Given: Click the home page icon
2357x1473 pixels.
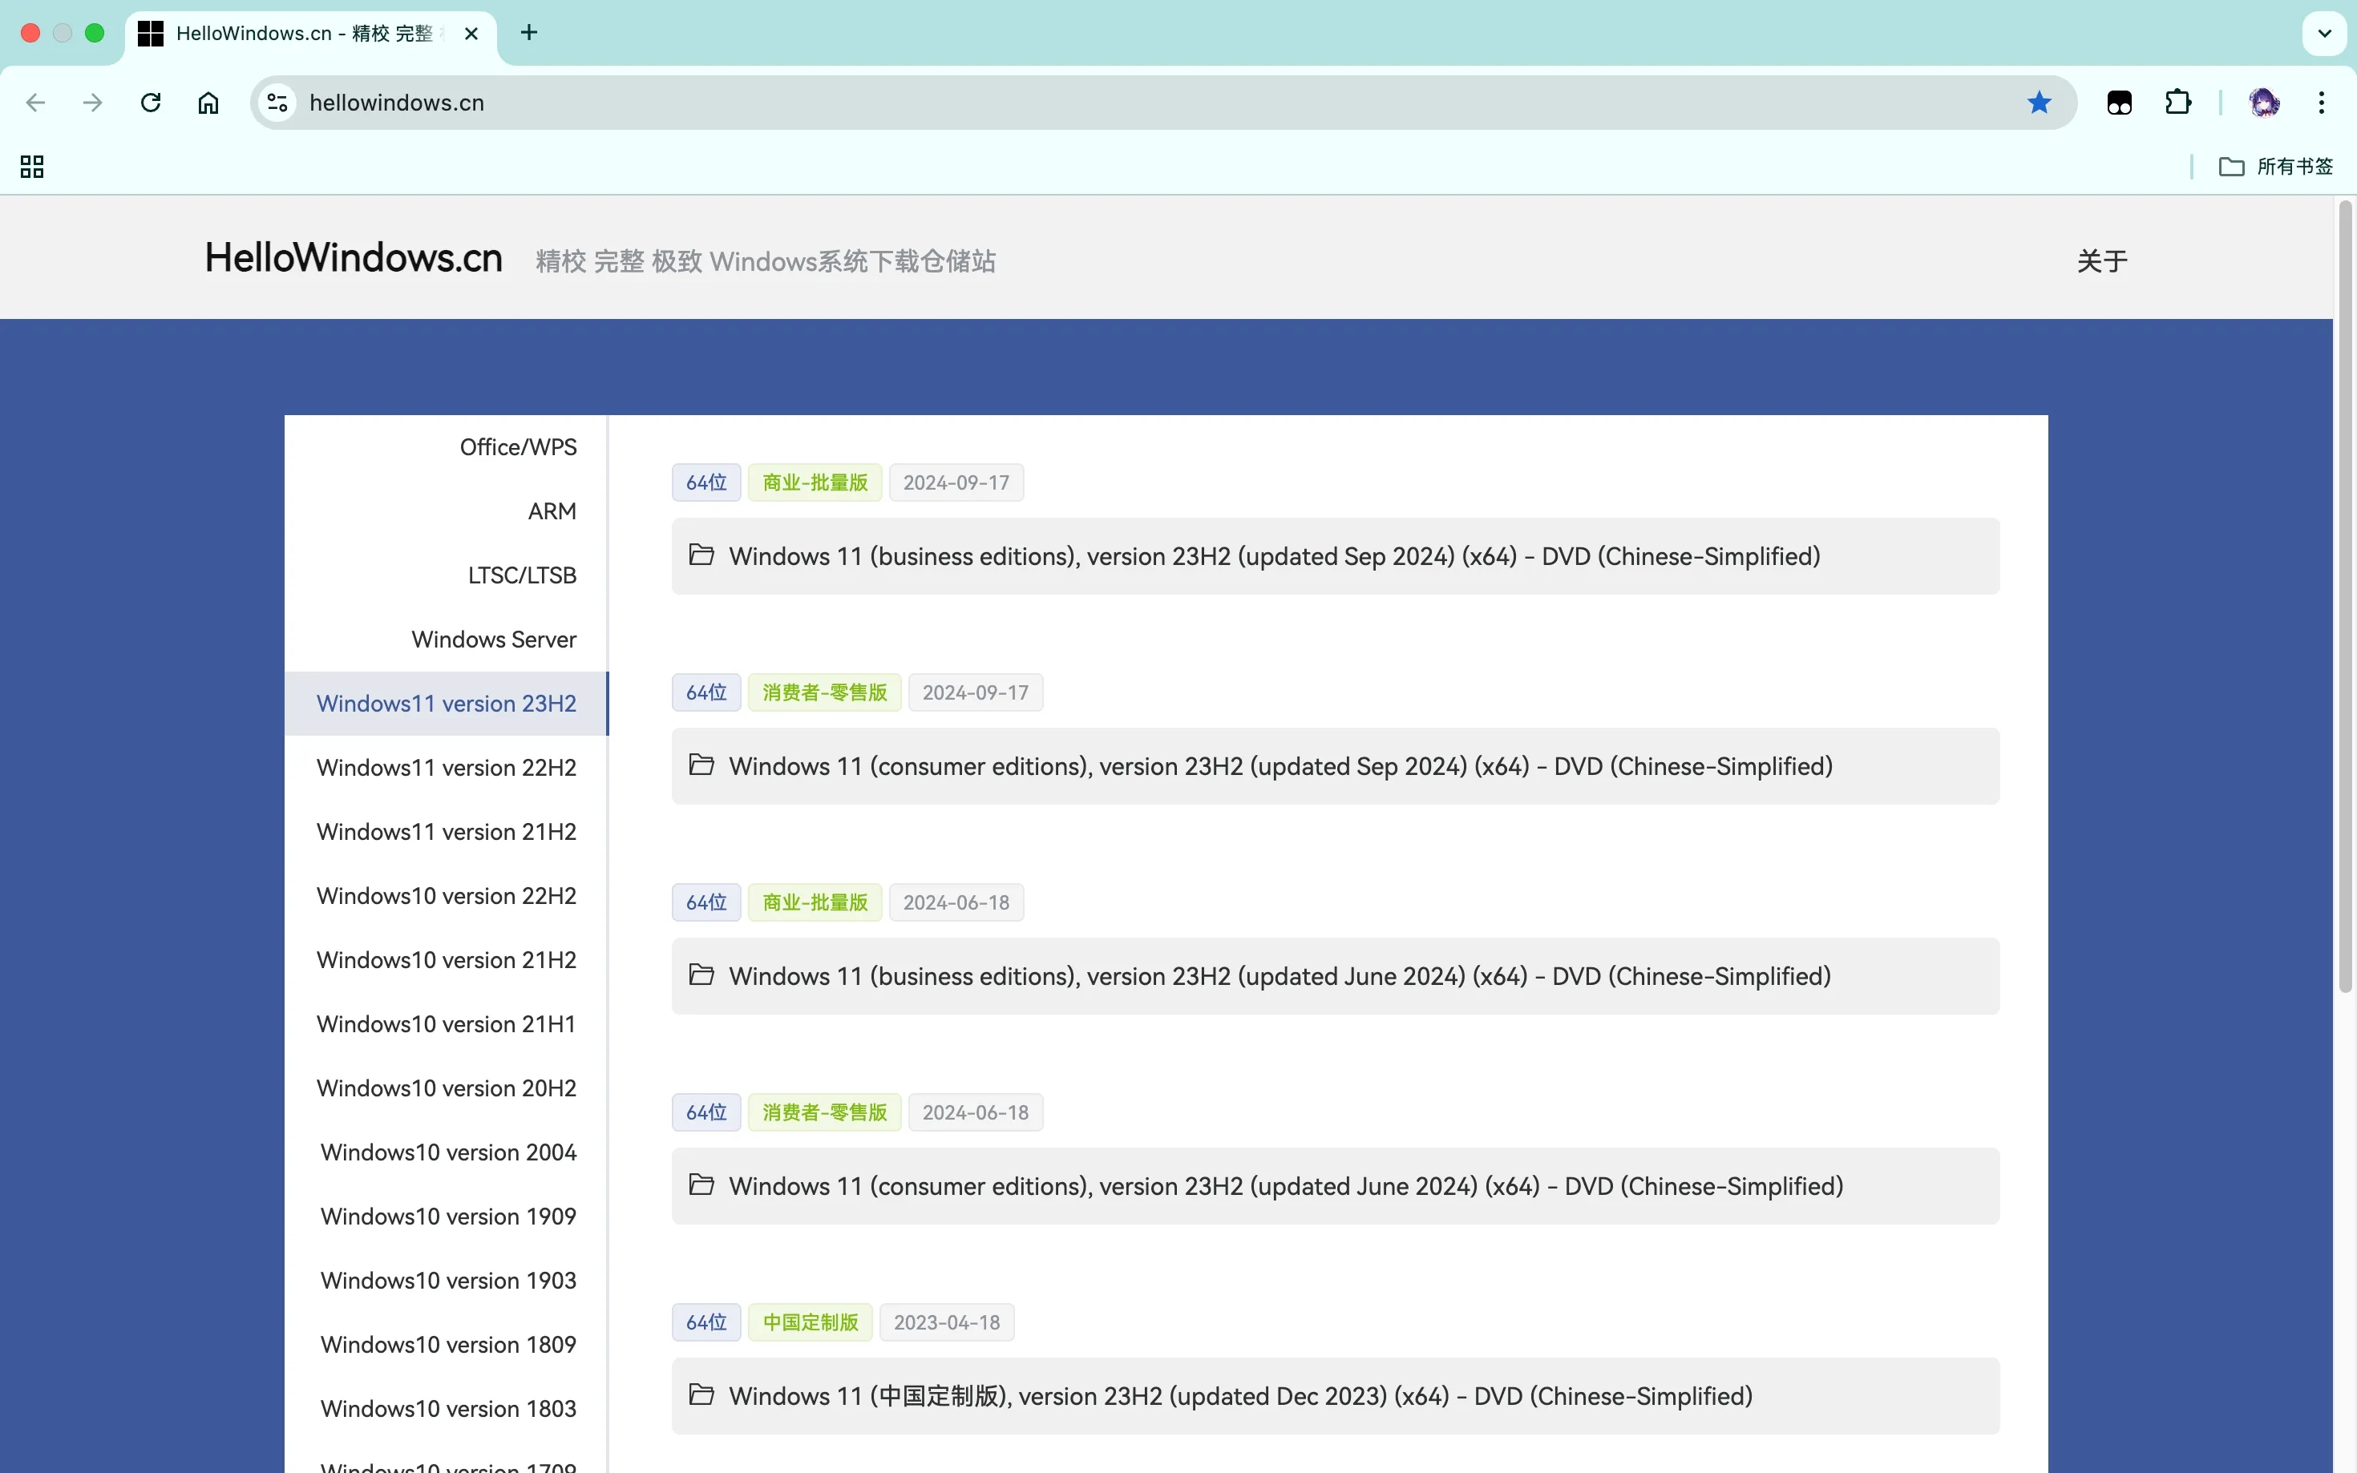Looking at the screenshot, I should tap(208, 103).
